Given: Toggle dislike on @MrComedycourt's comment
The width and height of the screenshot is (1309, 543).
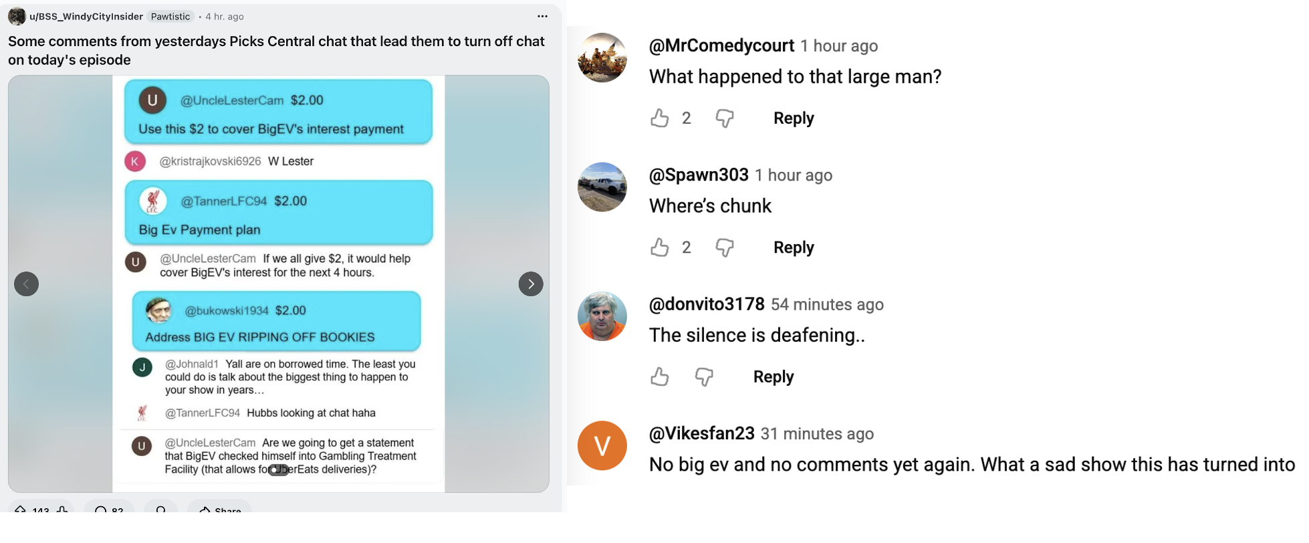Looking at the screenshot, I should pos(725,118).
